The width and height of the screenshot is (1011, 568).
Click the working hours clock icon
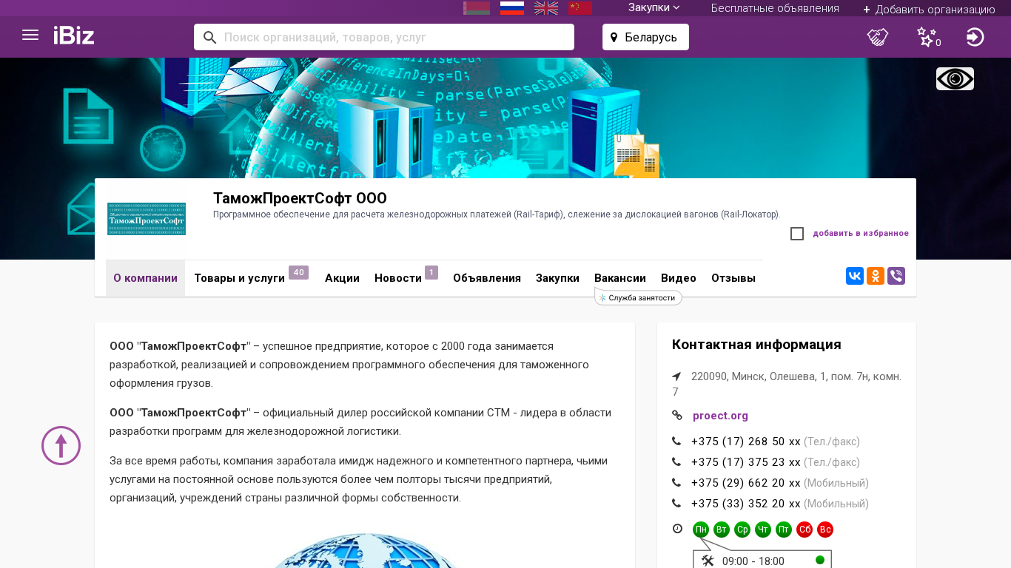[x=677, y=529]
